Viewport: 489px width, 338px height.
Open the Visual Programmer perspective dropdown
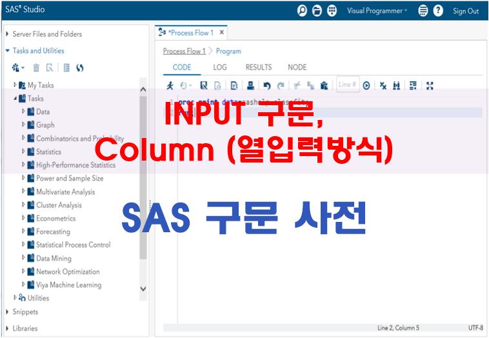[x=377, y=11]
